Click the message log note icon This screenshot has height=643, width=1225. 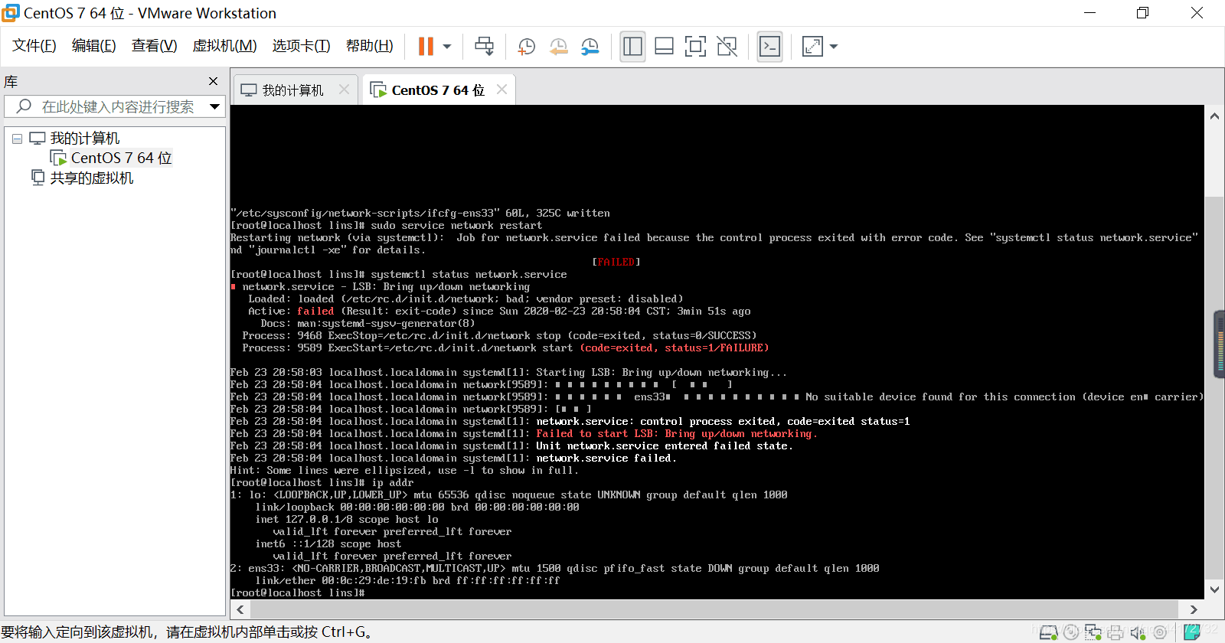(x=1192, y=632)
